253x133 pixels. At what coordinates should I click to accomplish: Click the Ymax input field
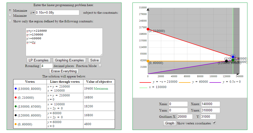(210, 110)
